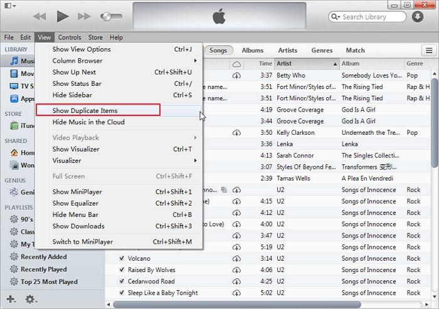
Task: Choose Show Visualizer
Action: pos(119,149)
